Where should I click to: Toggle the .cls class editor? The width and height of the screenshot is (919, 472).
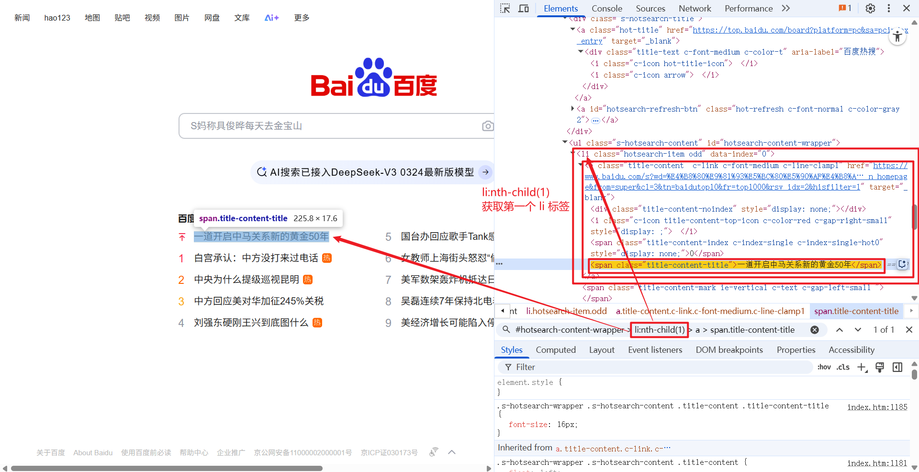(843, 367)
